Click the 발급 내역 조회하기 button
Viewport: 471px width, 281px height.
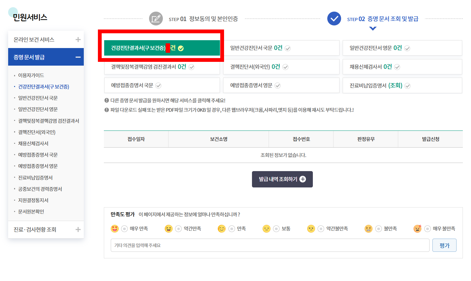pyautogui.click(x=282, y=179)
